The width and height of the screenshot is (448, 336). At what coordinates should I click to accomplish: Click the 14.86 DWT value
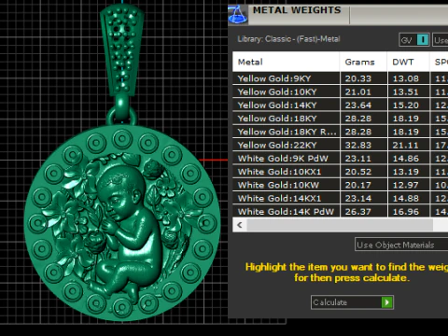click(406, 159)
